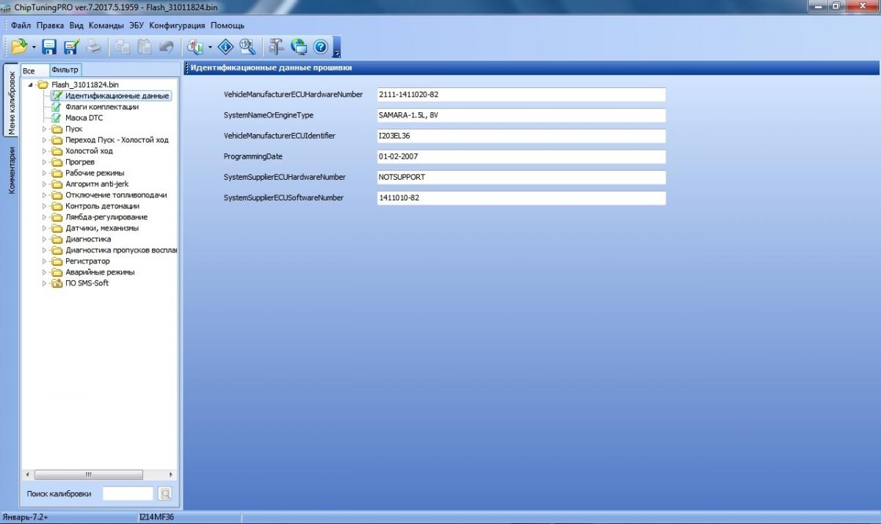Screen dimensions: 881x524
Task: Open the Вид menu
Action: (76, 25)
